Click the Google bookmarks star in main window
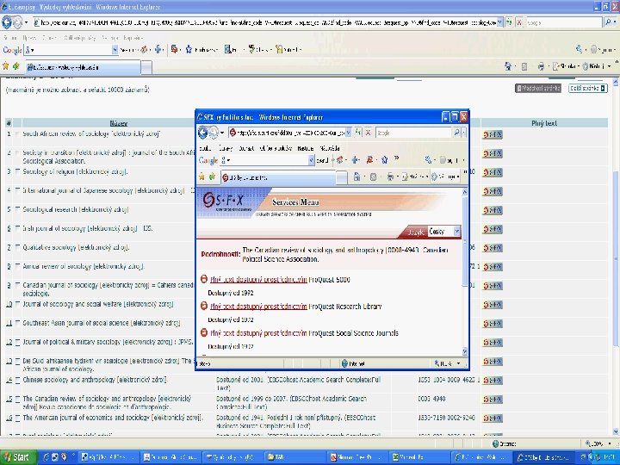This screenshot has height=465, width=620. [189, 49]
